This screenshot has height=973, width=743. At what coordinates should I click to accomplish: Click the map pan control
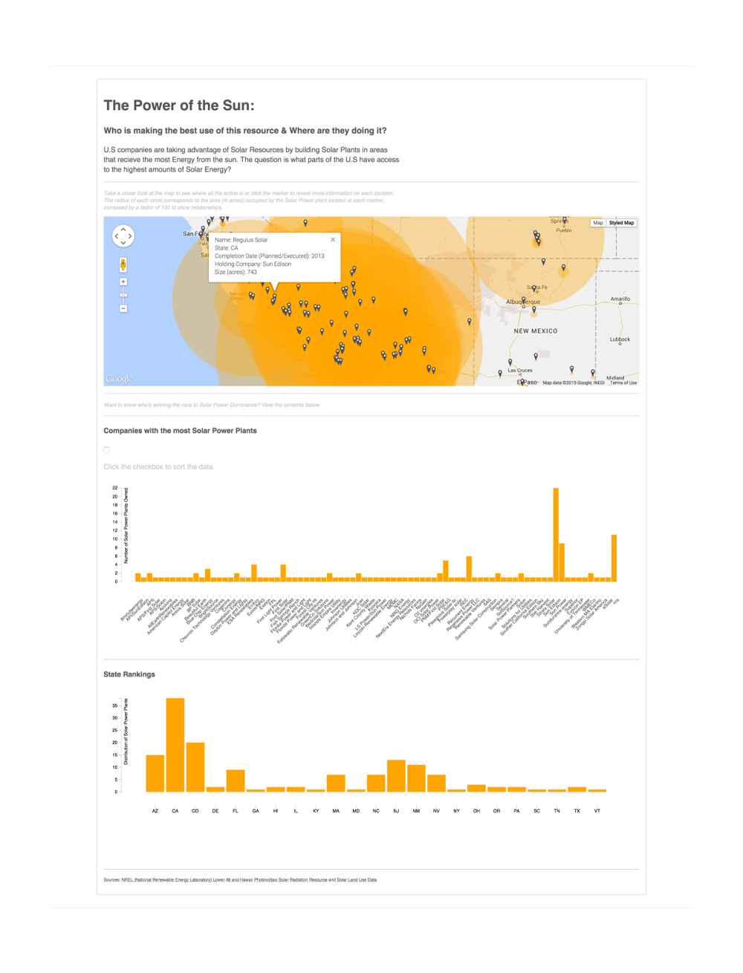123,236
